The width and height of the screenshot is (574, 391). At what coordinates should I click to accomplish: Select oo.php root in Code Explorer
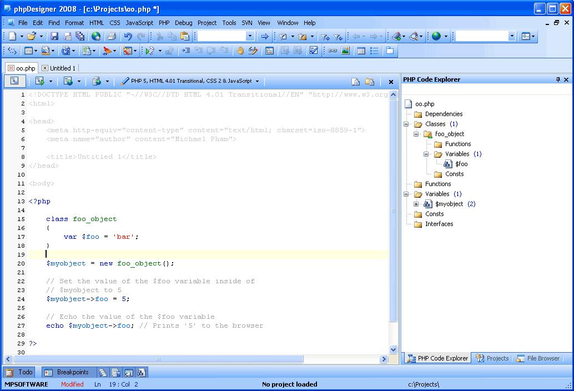tap(425, 104)
